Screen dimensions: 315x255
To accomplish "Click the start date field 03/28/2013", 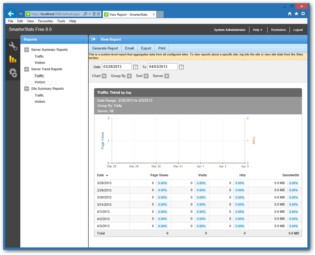I will click(x=117, y=67).
